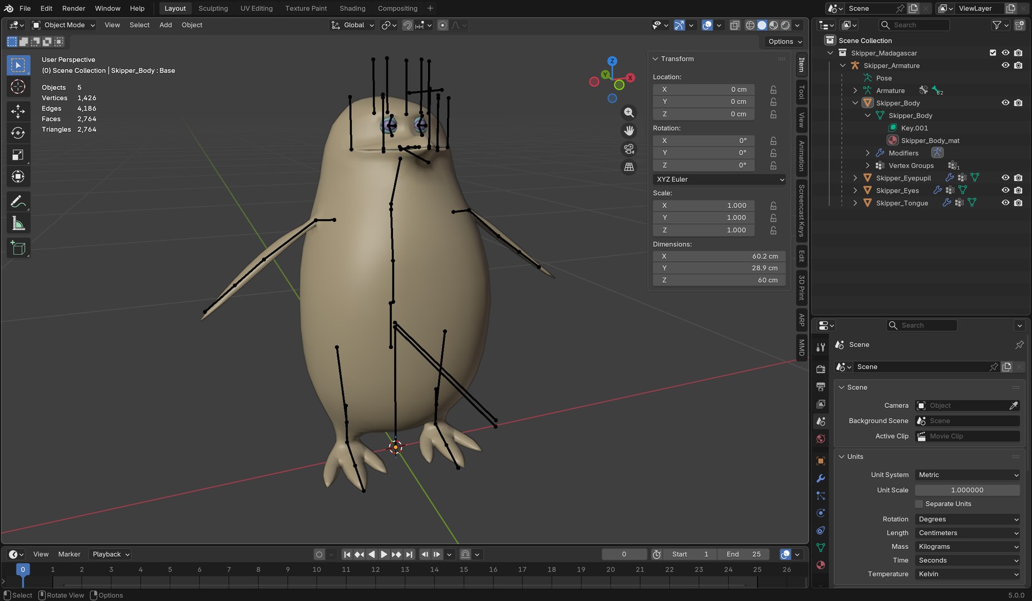The width and height of the screenshot is (1032, 601).
Task: Hide Skipper_Eyepupil in viewport
Action: pos(1005,178)
